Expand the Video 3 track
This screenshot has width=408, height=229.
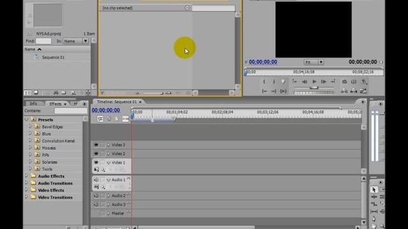coord(108,145)
